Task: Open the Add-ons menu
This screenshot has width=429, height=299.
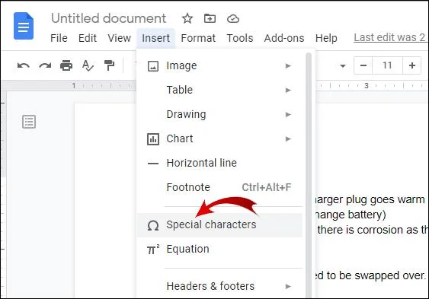Action: [x=284, y=38]
